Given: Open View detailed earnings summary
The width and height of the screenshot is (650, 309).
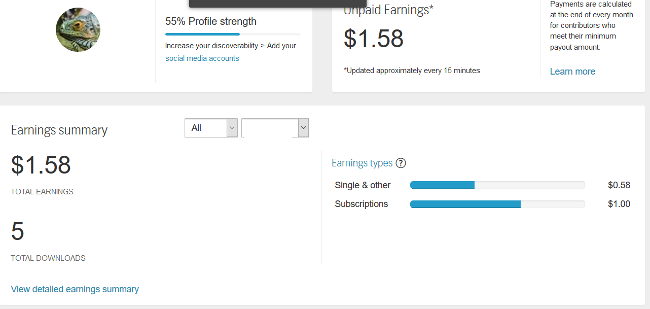Looking at the screenshot, I should (75, 289).
